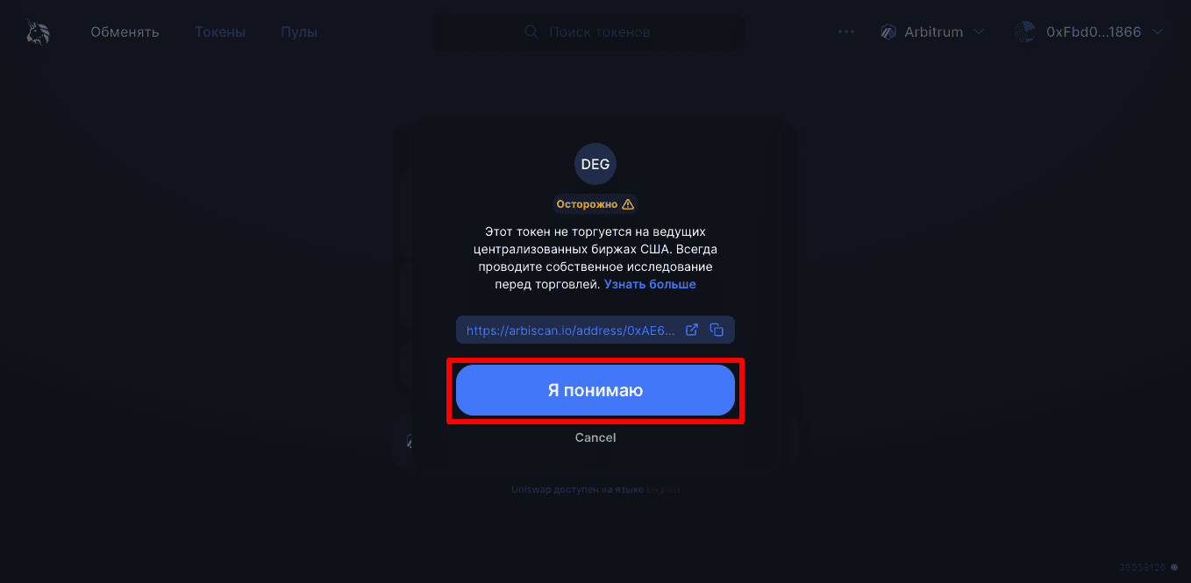Expand the 0xFbd0...1866 wallet chevron
1191x583 pixels.
(1158, 32)
